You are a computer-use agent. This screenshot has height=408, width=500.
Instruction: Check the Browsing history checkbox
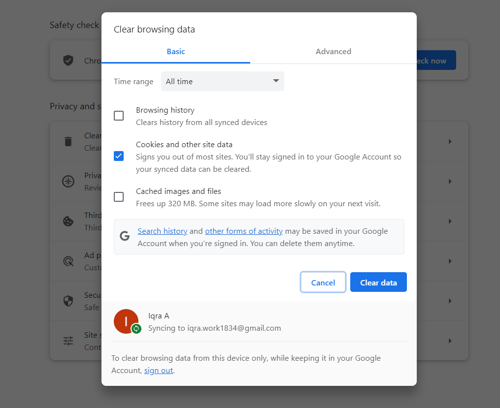coord(119,116)
